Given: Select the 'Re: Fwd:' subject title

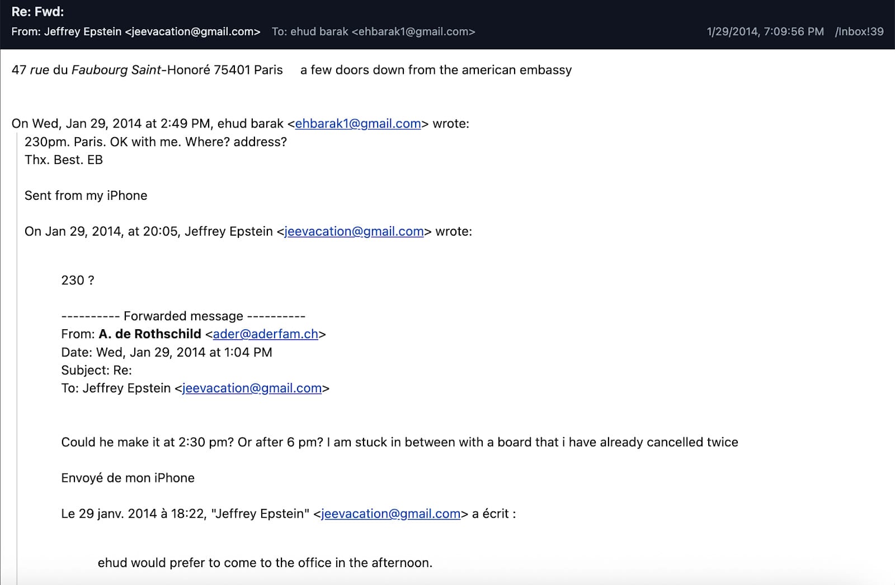Looking at the screenshot, I should pos(37,12).
